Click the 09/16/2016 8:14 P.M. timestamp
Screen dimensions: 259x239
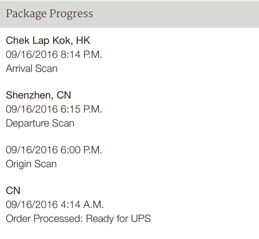pyautogui.click(x=54, y=55)
